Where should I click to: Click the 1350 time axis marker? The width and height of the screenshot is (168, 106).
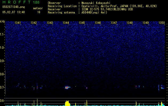pos(162,23)
